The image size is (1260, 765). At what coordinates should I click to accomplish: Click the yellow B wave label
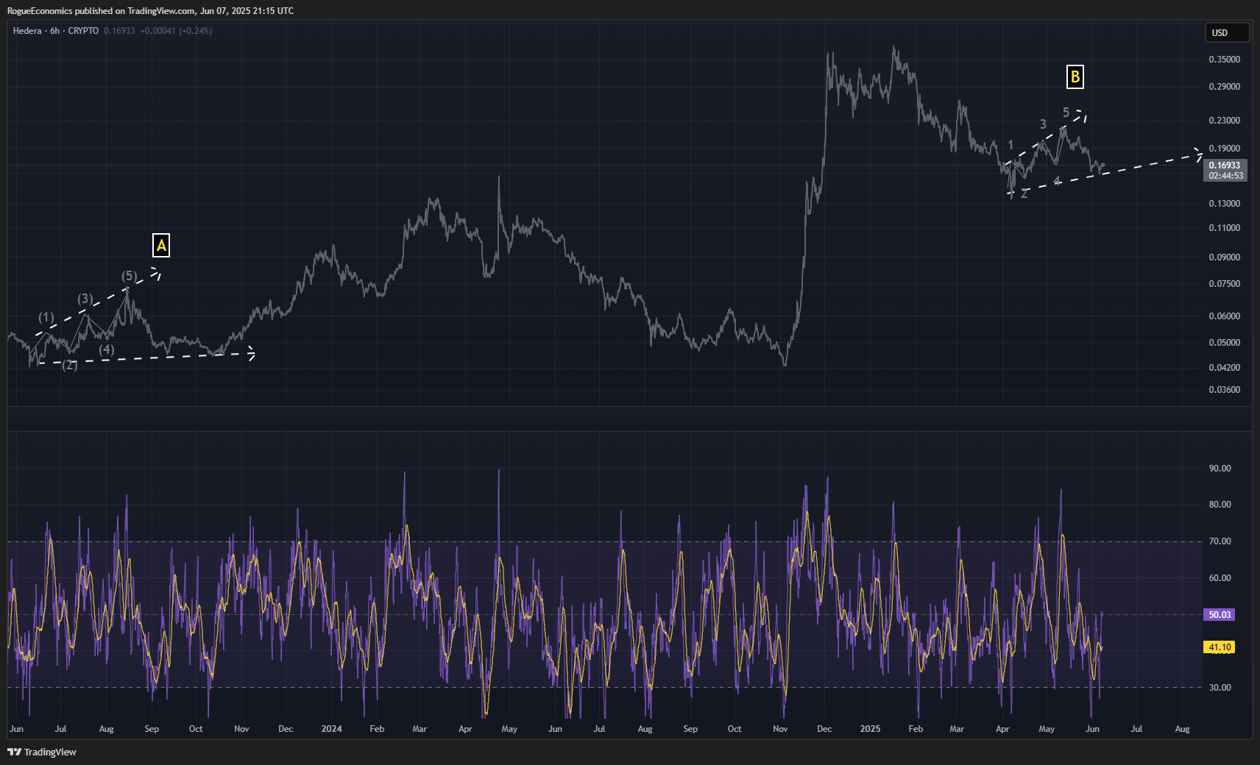tap(1075, 76)
